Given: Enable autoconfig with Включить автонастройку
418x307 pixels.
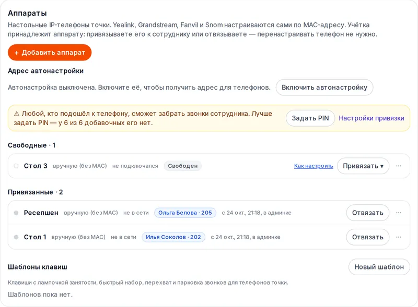Looking at the screenshot, I should pos(324,87).
